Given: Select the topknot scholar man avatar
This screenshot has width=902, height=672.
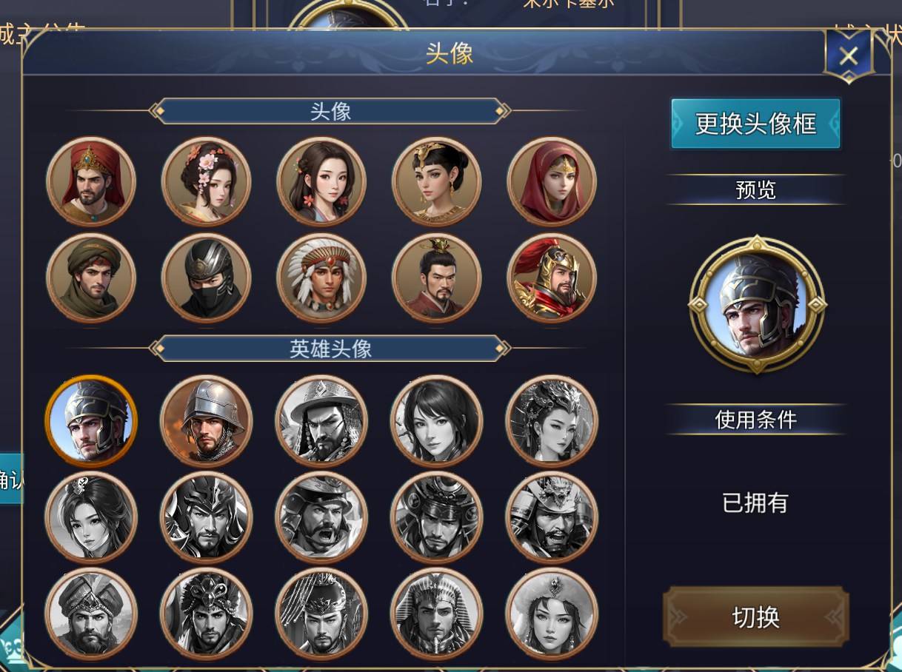Looking at the screenshot, I should 437,278.
